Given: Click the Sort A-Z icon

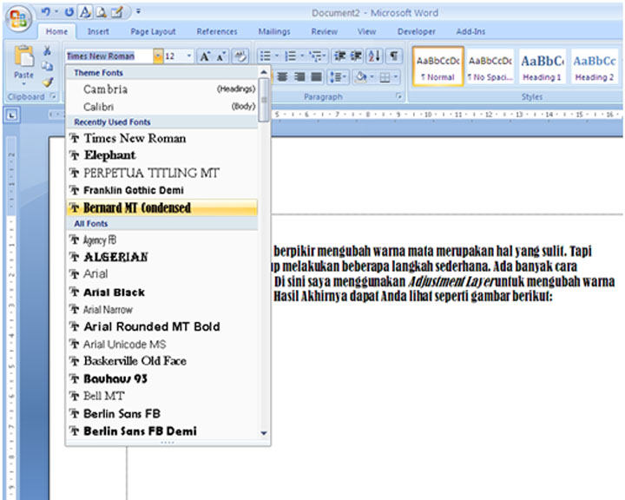Looking at the screenshot, I should coord(375,56).
